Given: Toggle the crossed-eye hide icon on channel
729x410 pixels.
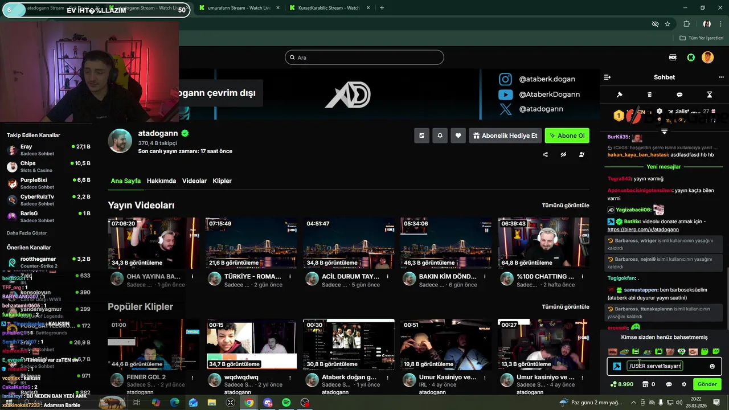Looking at the screenshot, I should click(563, 154).
